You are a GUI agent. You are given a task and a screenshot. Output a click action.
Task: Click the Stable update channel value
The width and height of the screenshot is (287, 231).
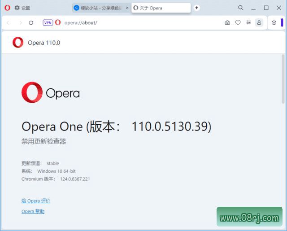click(x=53, y=163)
